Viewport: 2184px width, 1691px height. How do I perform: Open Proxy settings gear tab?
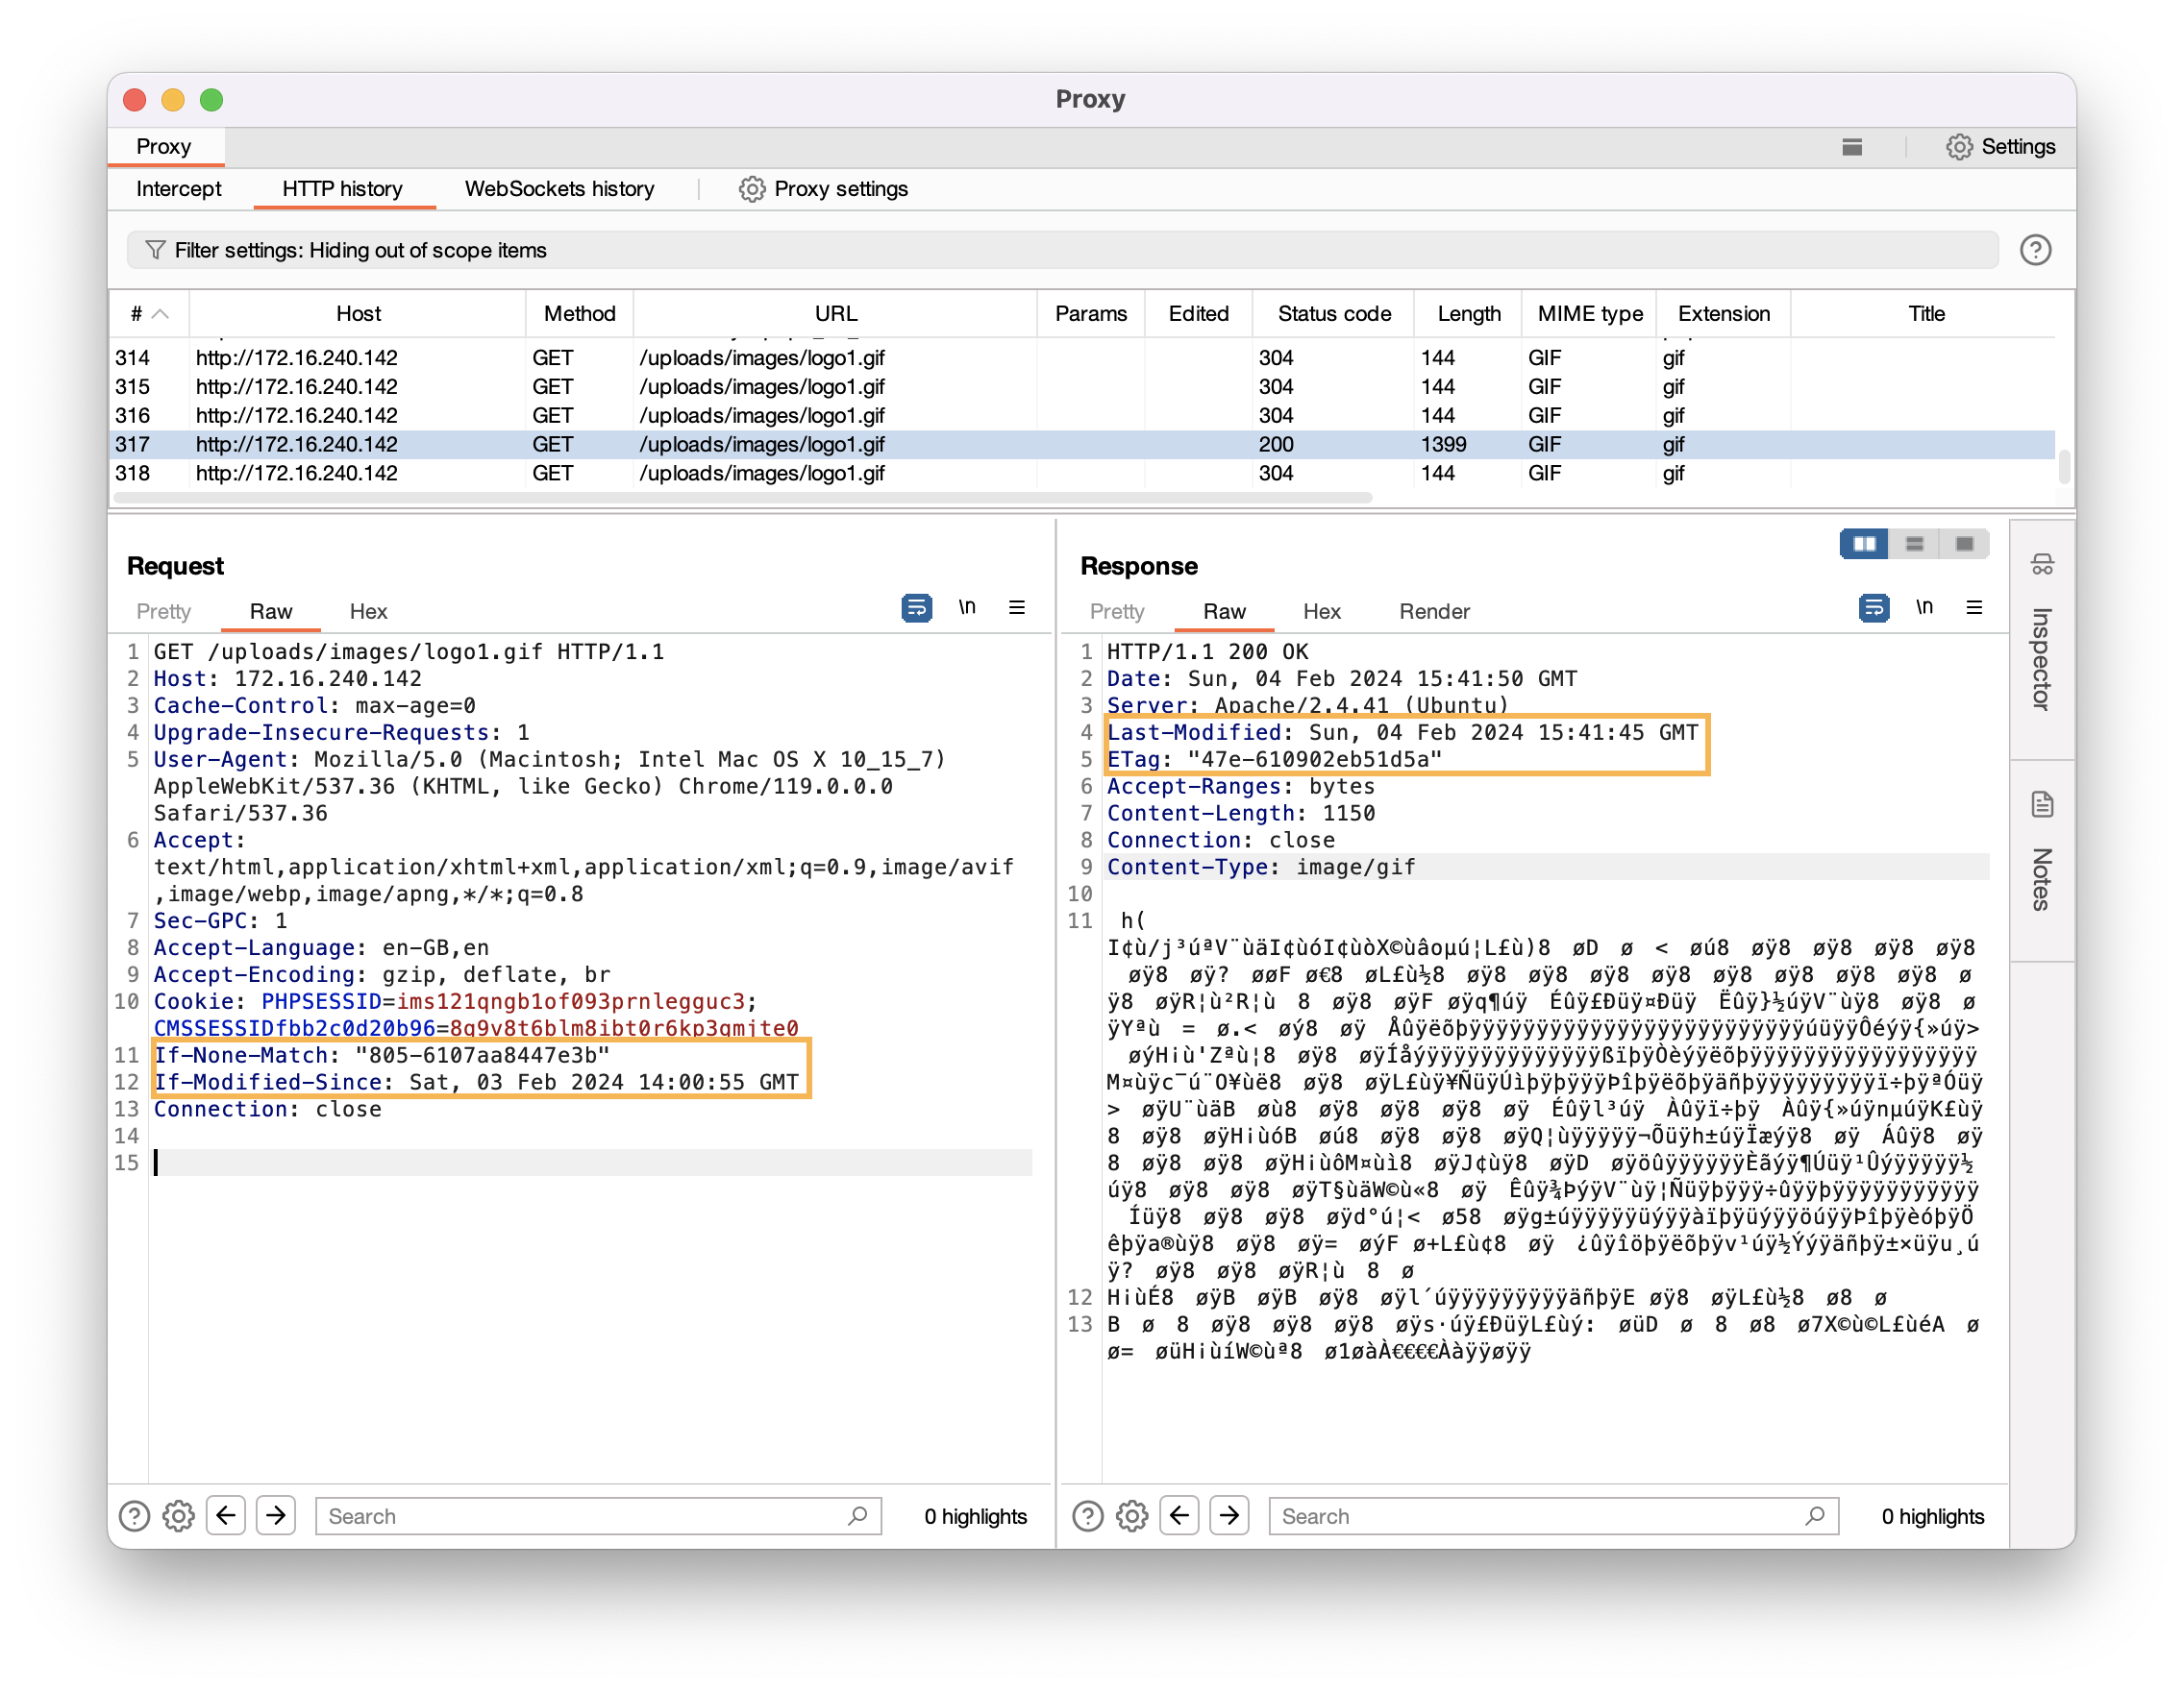[x=823, y=189]
